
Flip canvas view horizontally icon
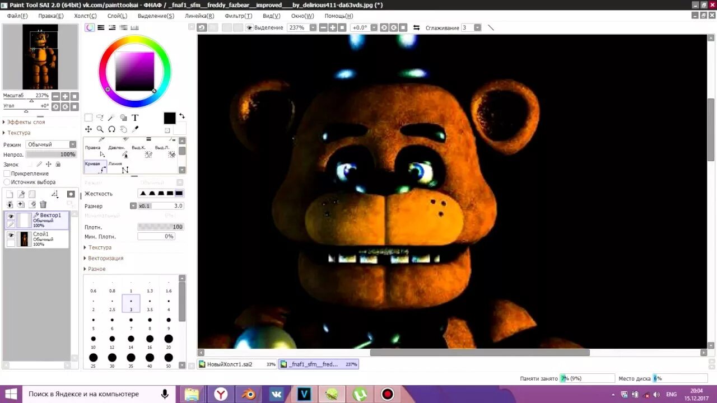(x=416, y=27)
